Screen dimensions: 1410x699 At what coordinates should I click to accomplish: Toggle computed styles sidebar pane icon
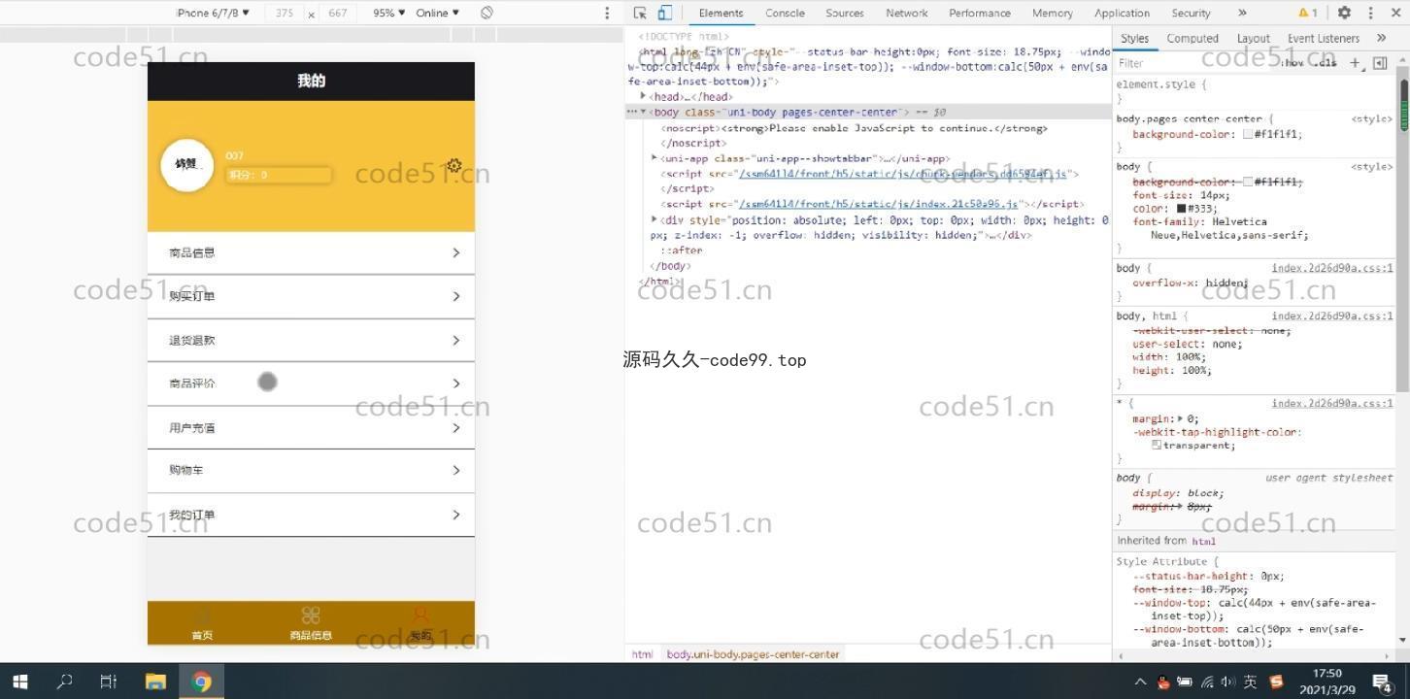[1380, 63]
